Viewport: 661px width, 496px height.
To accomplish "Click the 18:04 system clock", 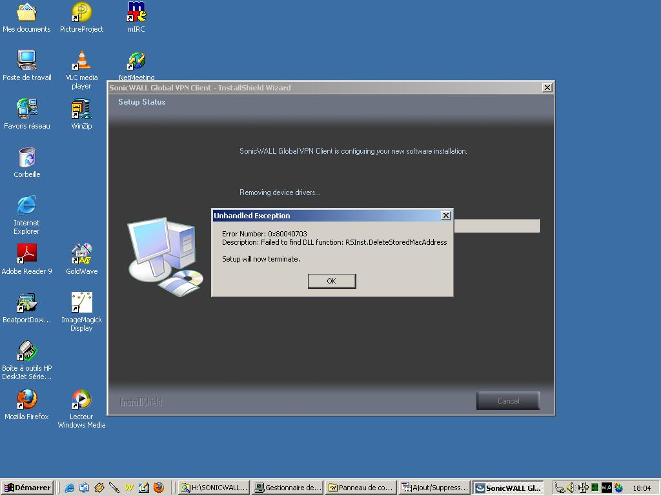I will (x=642, y=488).
